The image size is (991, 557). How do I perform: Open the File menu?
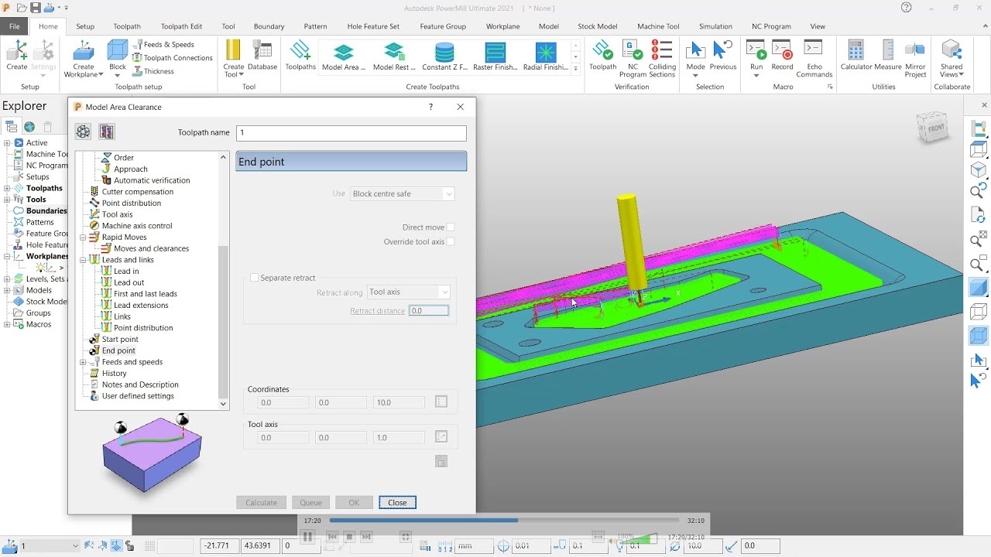14,26
